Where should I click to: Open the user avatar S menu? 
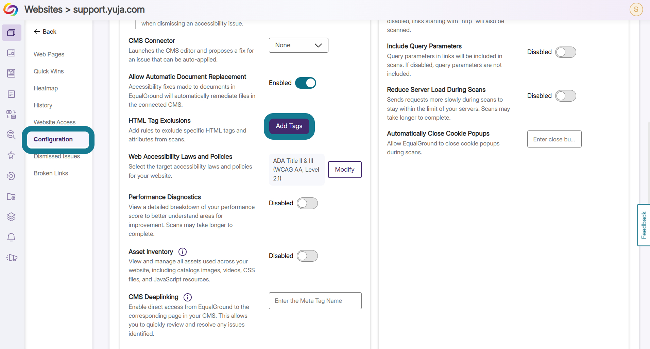click(636, 9)
